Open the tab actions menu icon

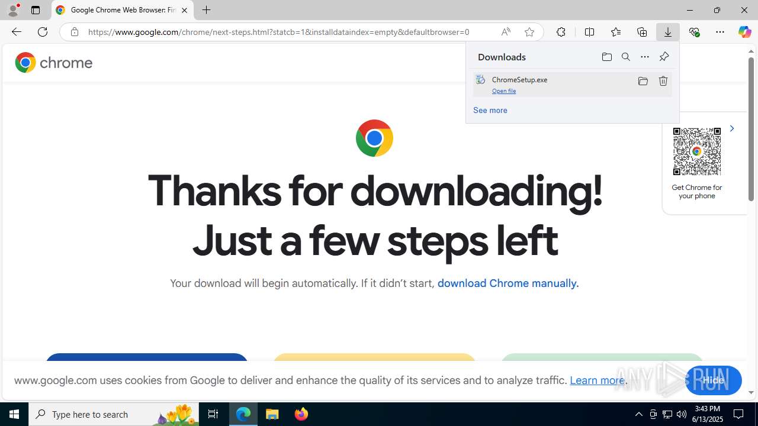coord(36,10)
